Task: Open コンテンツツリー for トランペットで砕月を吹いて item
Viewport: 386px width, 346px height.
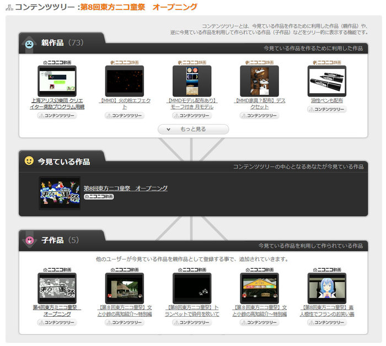Action: point(192,322)
